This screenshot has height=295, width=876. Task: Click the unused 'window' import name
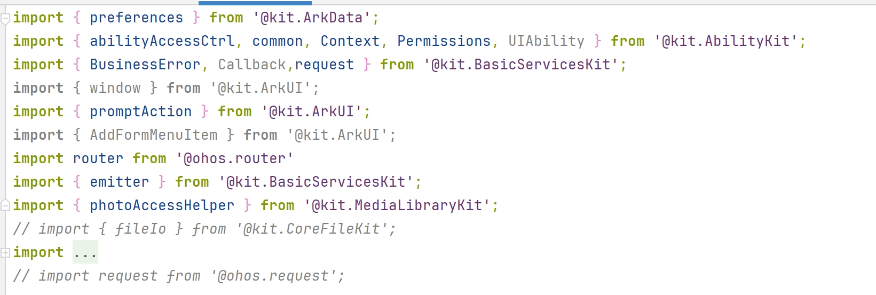coord(115,88)
